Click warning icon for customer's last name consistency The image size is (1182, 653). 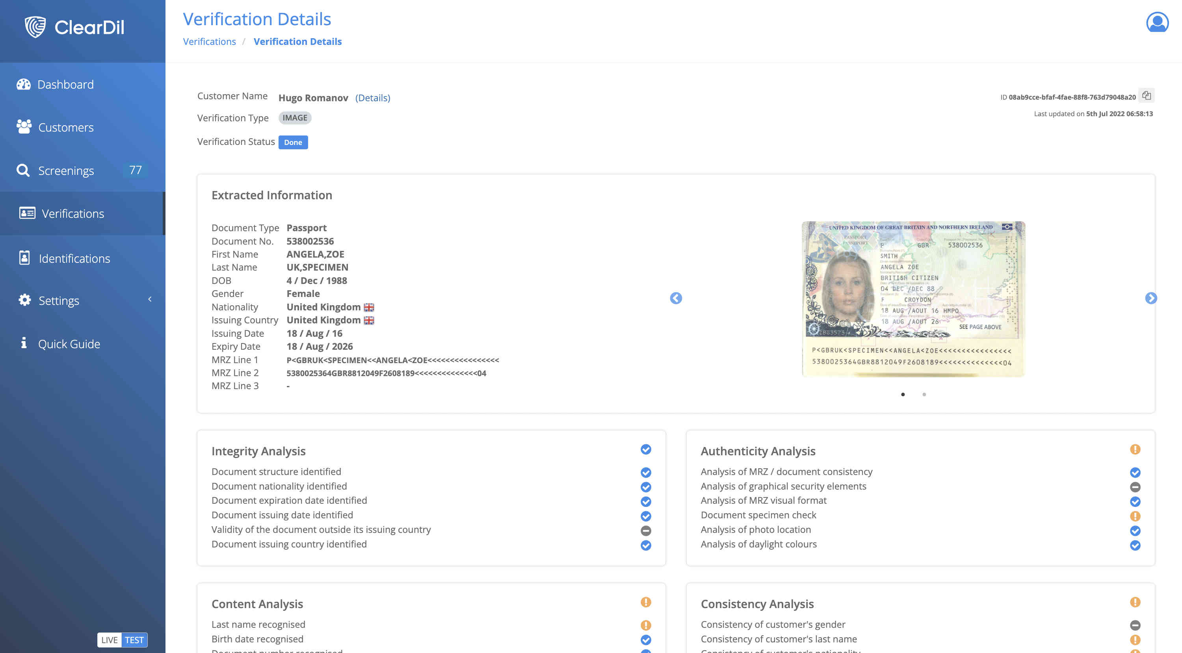[x=1135, y=640]
